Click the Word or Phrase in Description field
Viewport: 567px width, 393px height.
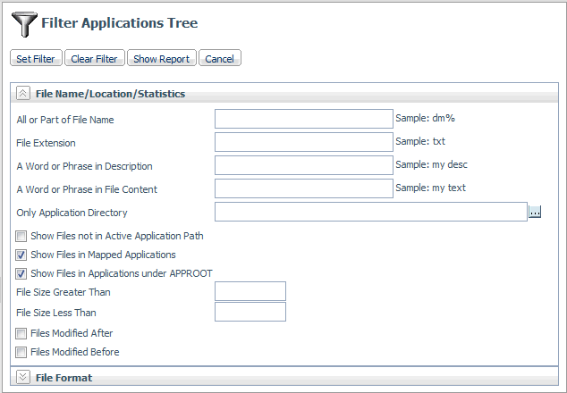(x=304, y=165)
